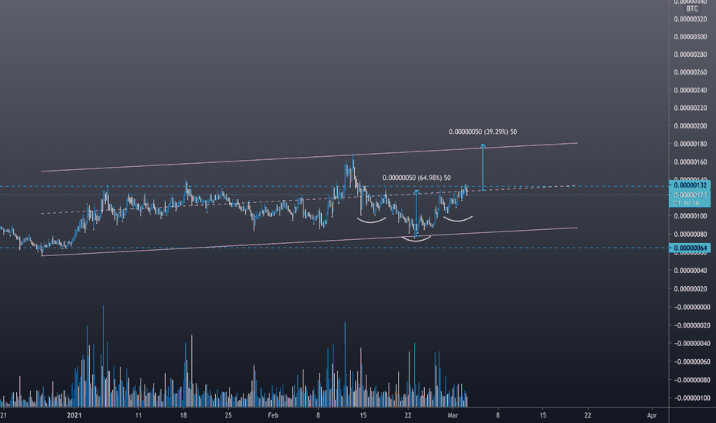Image resolution: width=716 pixels, height=423 pixels.
Task: Select the 0.00000123 current price label
Action: (690, 195)
